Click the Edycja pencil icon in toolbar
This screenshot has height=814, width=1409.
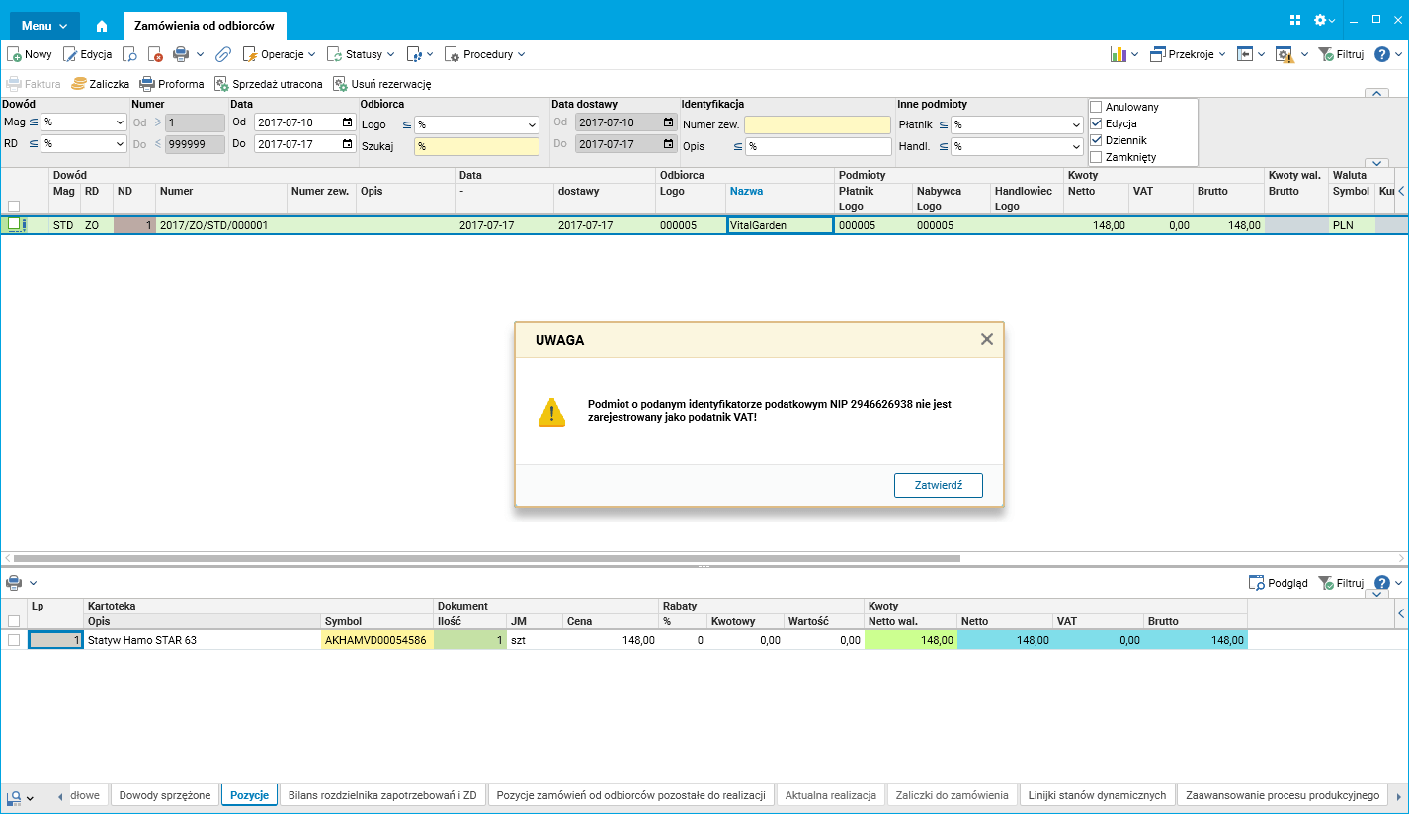click(70, 54)
